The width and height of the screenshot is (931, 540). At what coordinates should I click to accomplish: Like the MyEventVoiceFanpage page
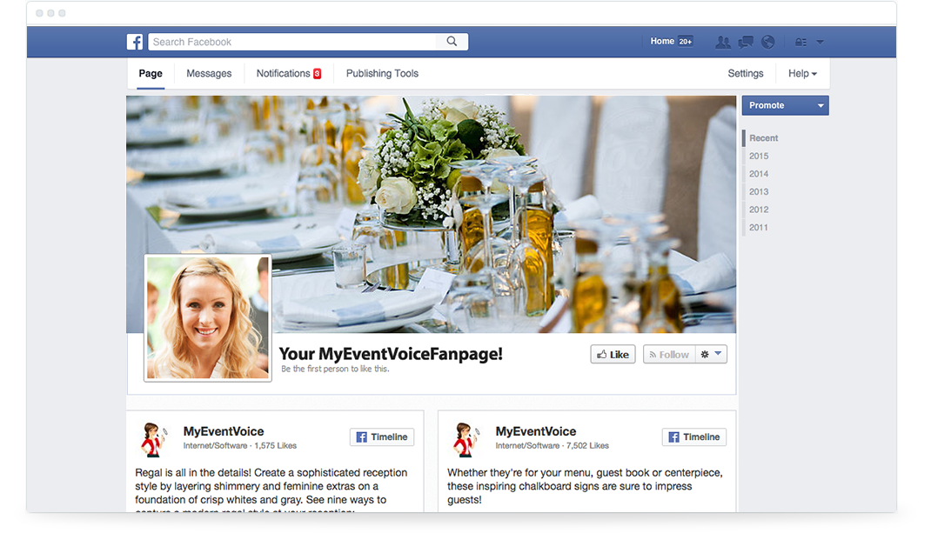613,354
